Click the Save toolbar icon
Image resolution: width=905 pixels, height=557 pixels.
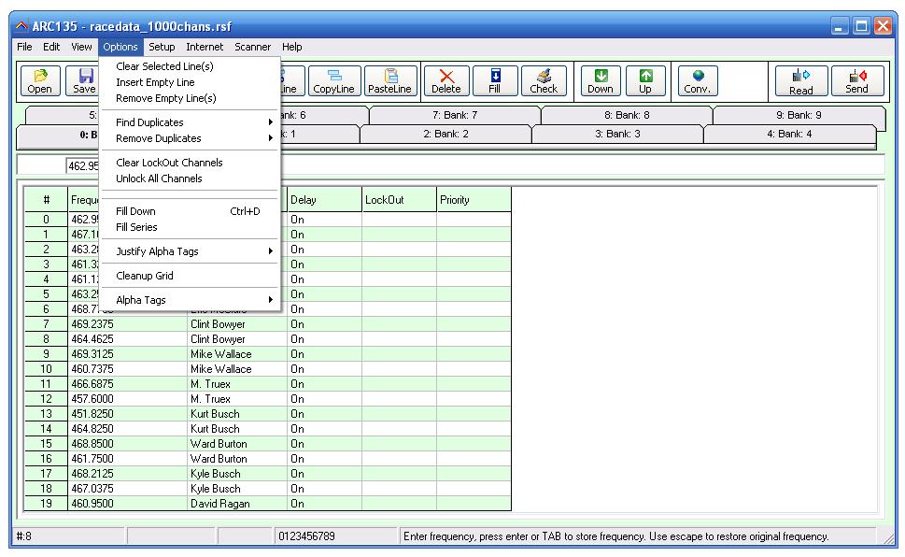pos(84,81)
